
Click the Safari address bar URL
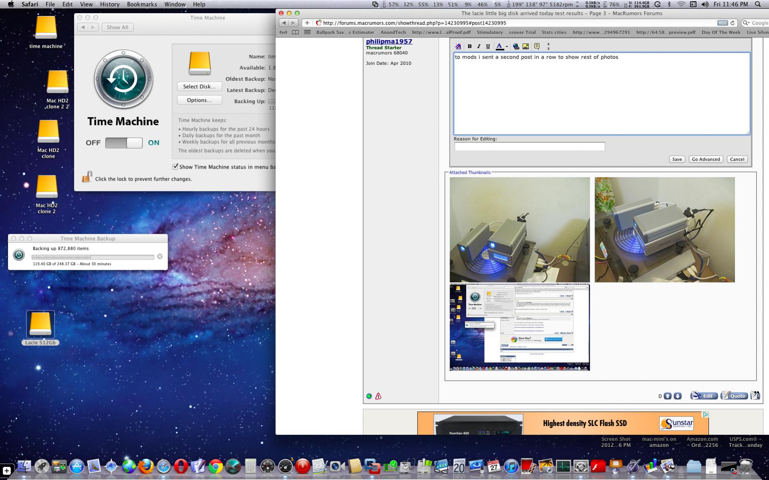(x=414, y=23)
